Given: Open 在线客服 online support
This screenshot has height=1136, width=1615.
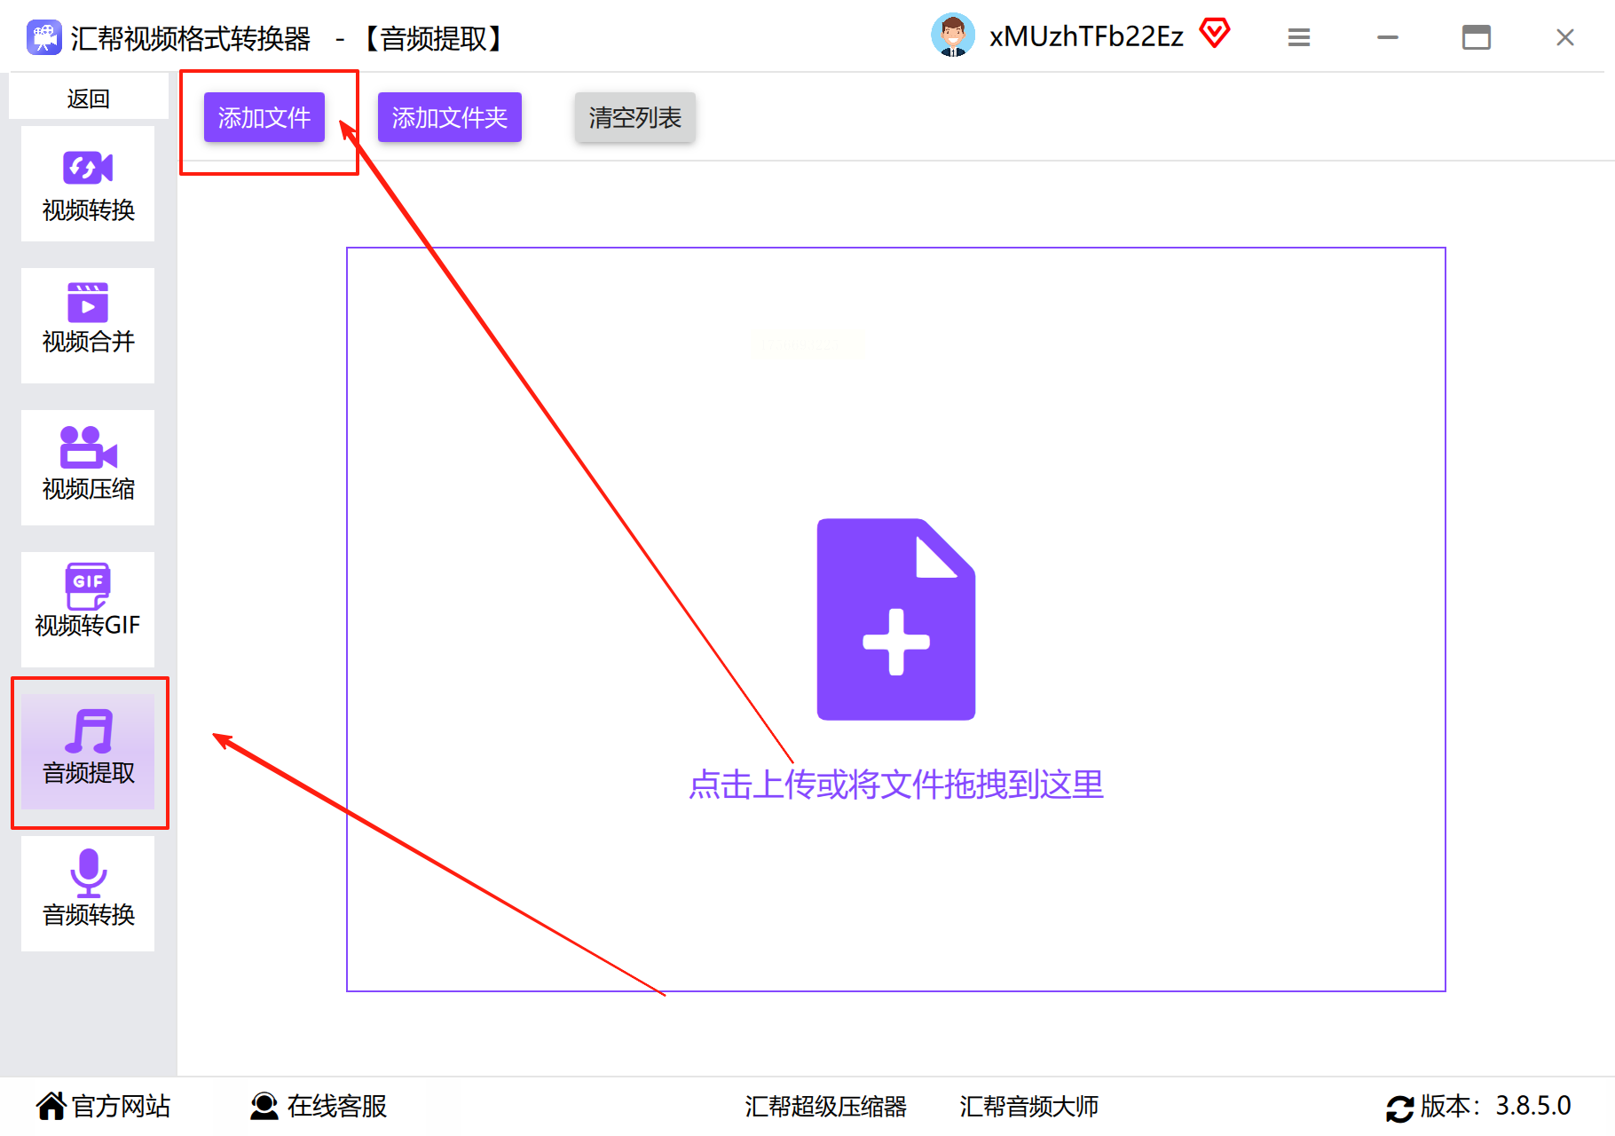Looking at the screenshot, I should (x=337, y=1106).
